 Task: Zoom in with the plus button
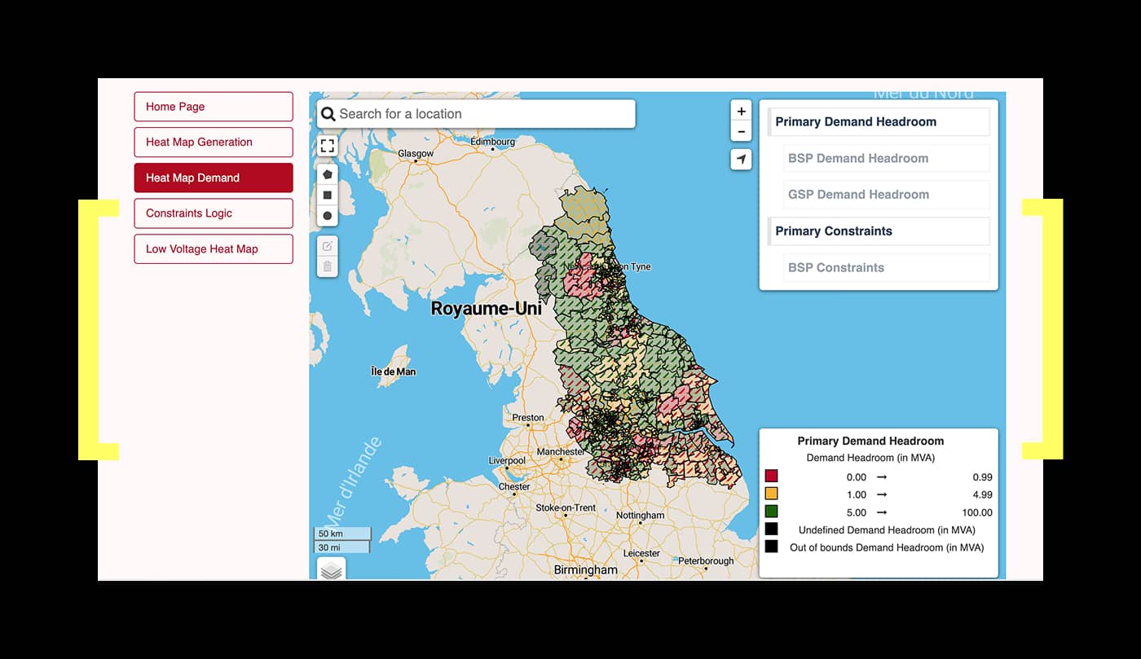tap(741, 112)
